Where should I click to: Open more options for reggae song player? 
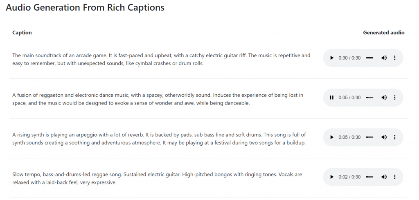(395, 177)
